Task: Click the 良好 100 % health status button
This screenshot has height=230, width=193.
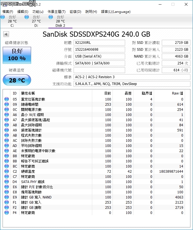Action: click(17, 55)
